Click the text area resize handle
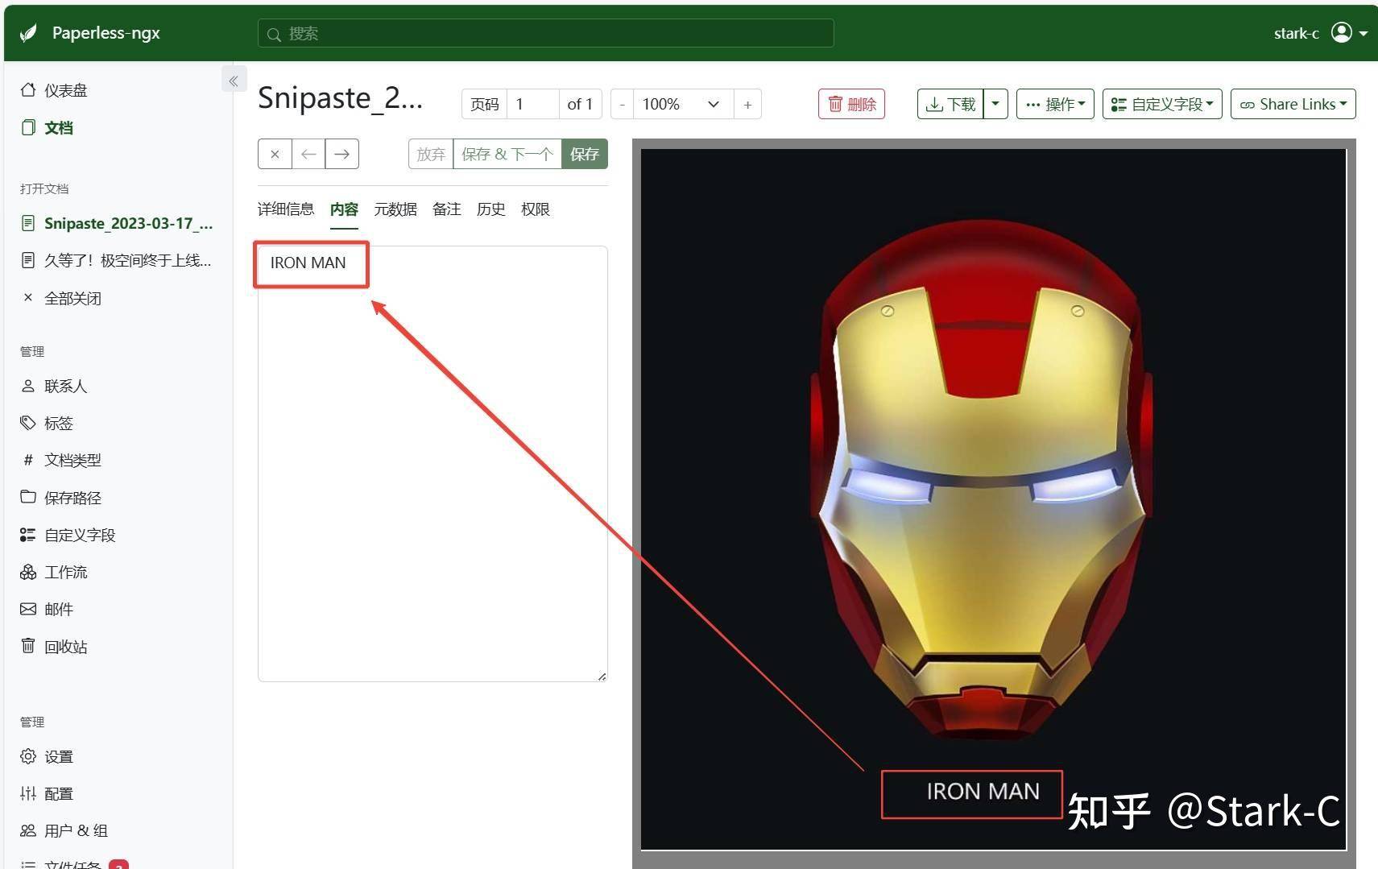Screen dimensions: 1378x869 [602, 676]
